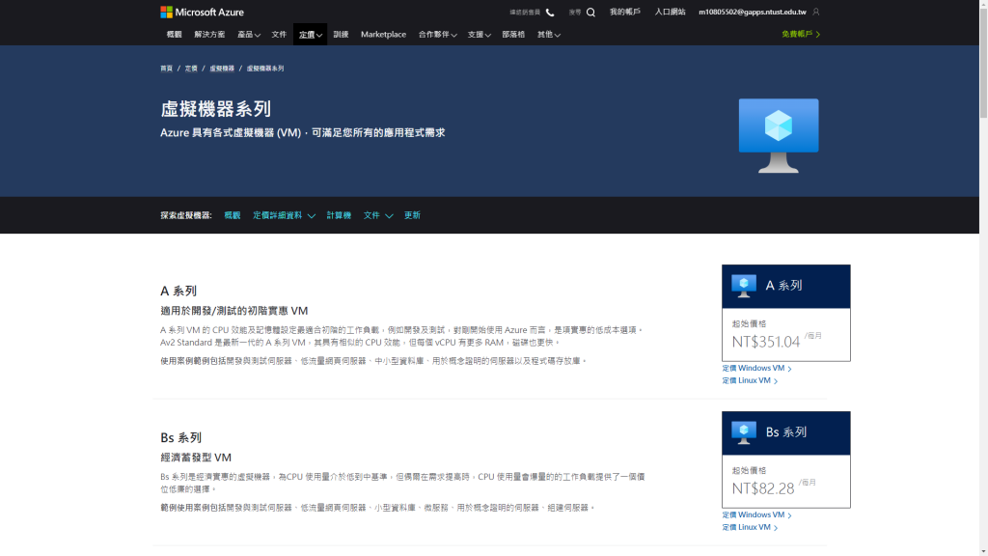Open search via magnifier icon

tap(590, 12)
